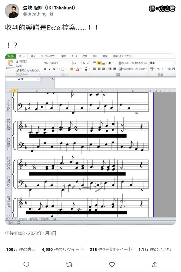Apply comma style

(163, 69)
